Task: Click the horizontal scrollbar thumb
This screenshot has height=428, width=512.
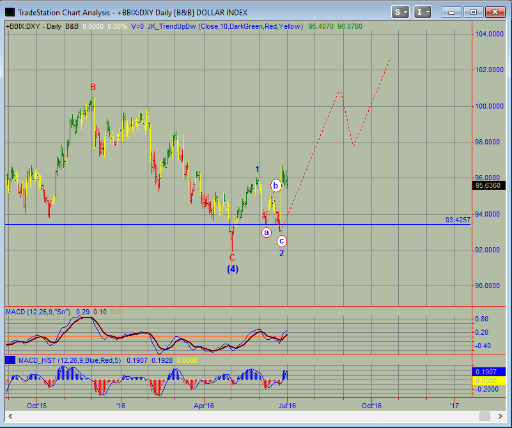Action: click(485, 416)
